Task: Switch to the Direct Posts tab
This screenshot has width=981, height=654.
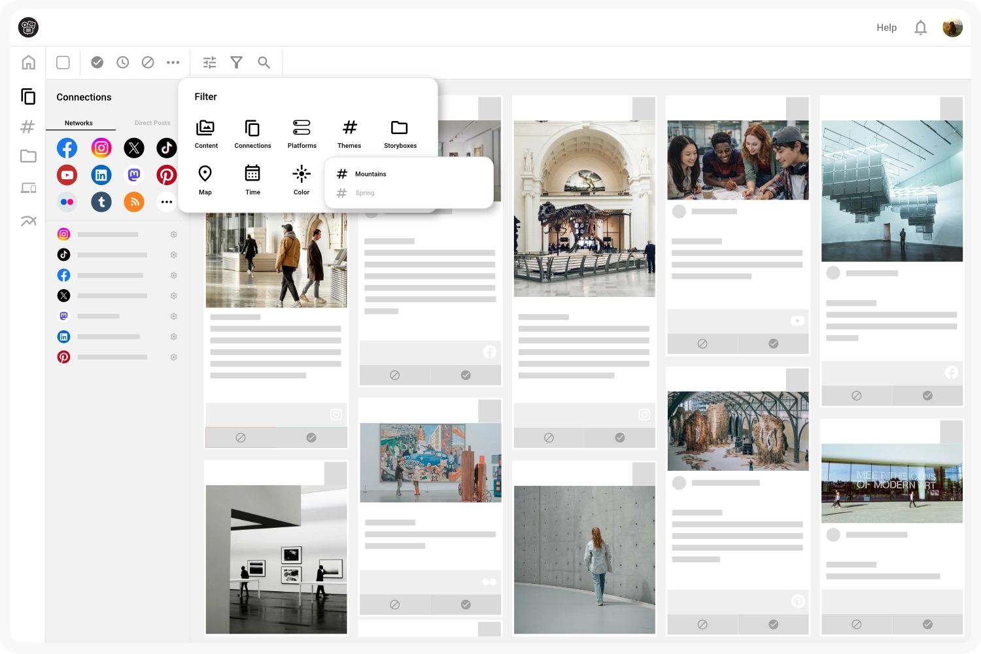Action: point(152,123)
